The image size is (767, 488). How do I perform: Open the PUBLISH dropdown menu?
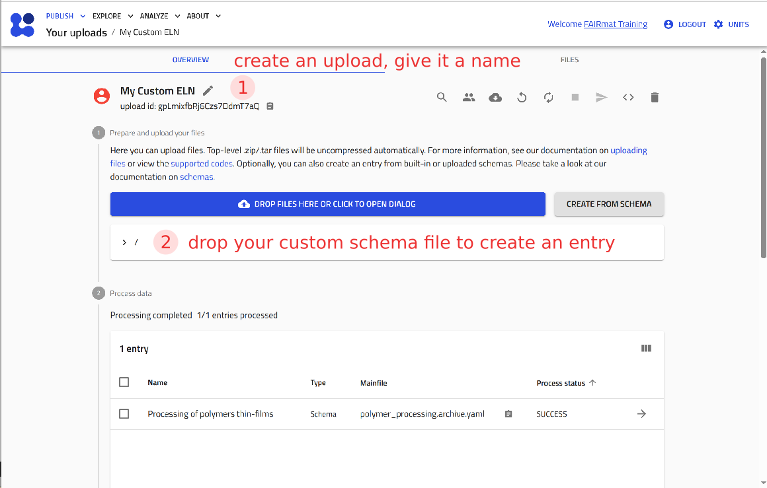(65, 16)
